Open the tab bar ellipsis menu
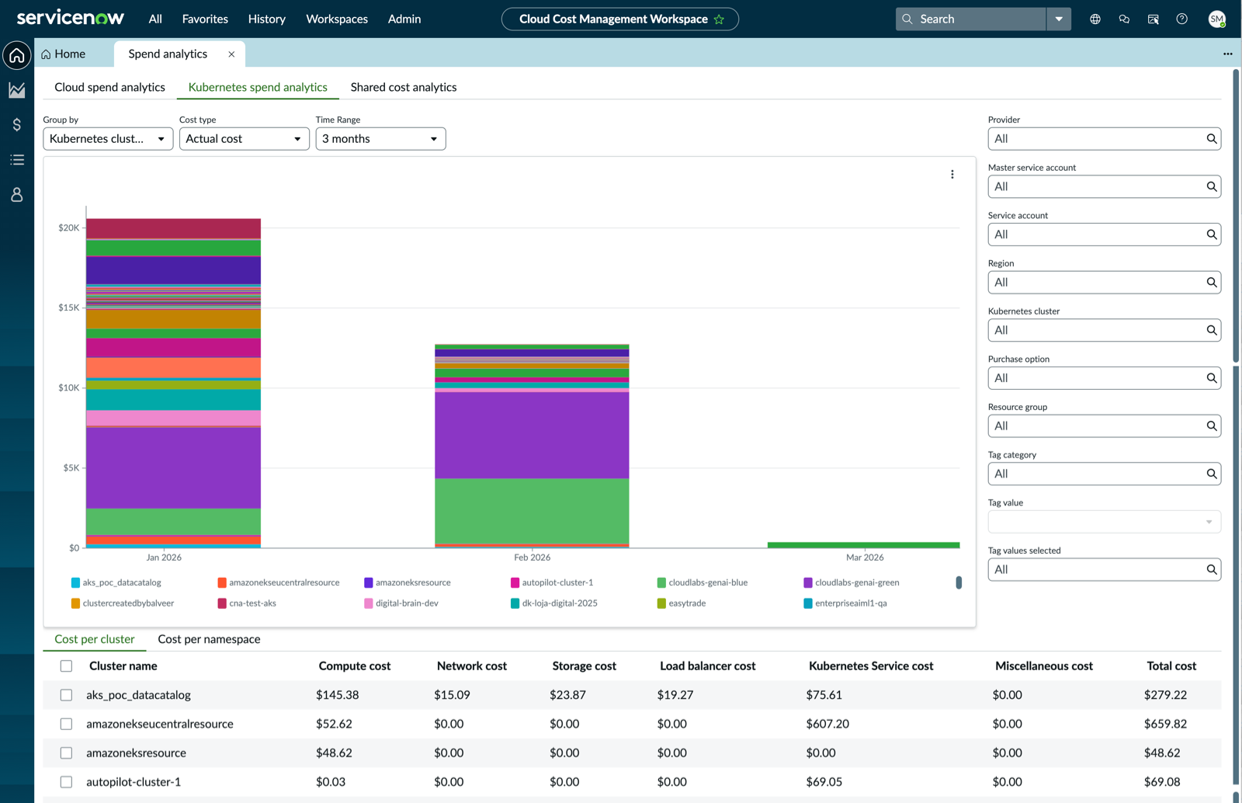1242x803 pixels. [x=1227, y=54]
